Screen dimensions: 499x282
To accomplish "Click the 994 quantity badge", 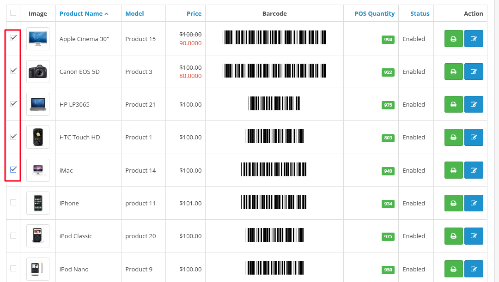I will pos(388,39).
